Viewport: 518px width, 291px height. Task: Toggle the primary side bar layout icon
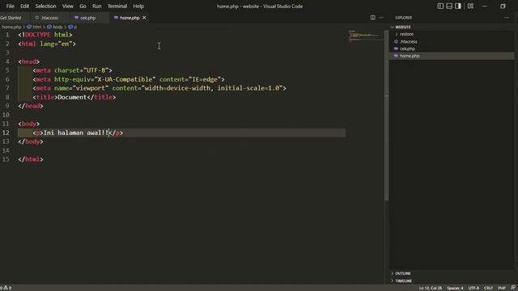point(440,6)
